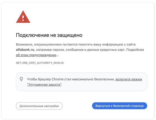
Task: Click the word 'Подробнее' in the warning text
Action: pos(135,50)
